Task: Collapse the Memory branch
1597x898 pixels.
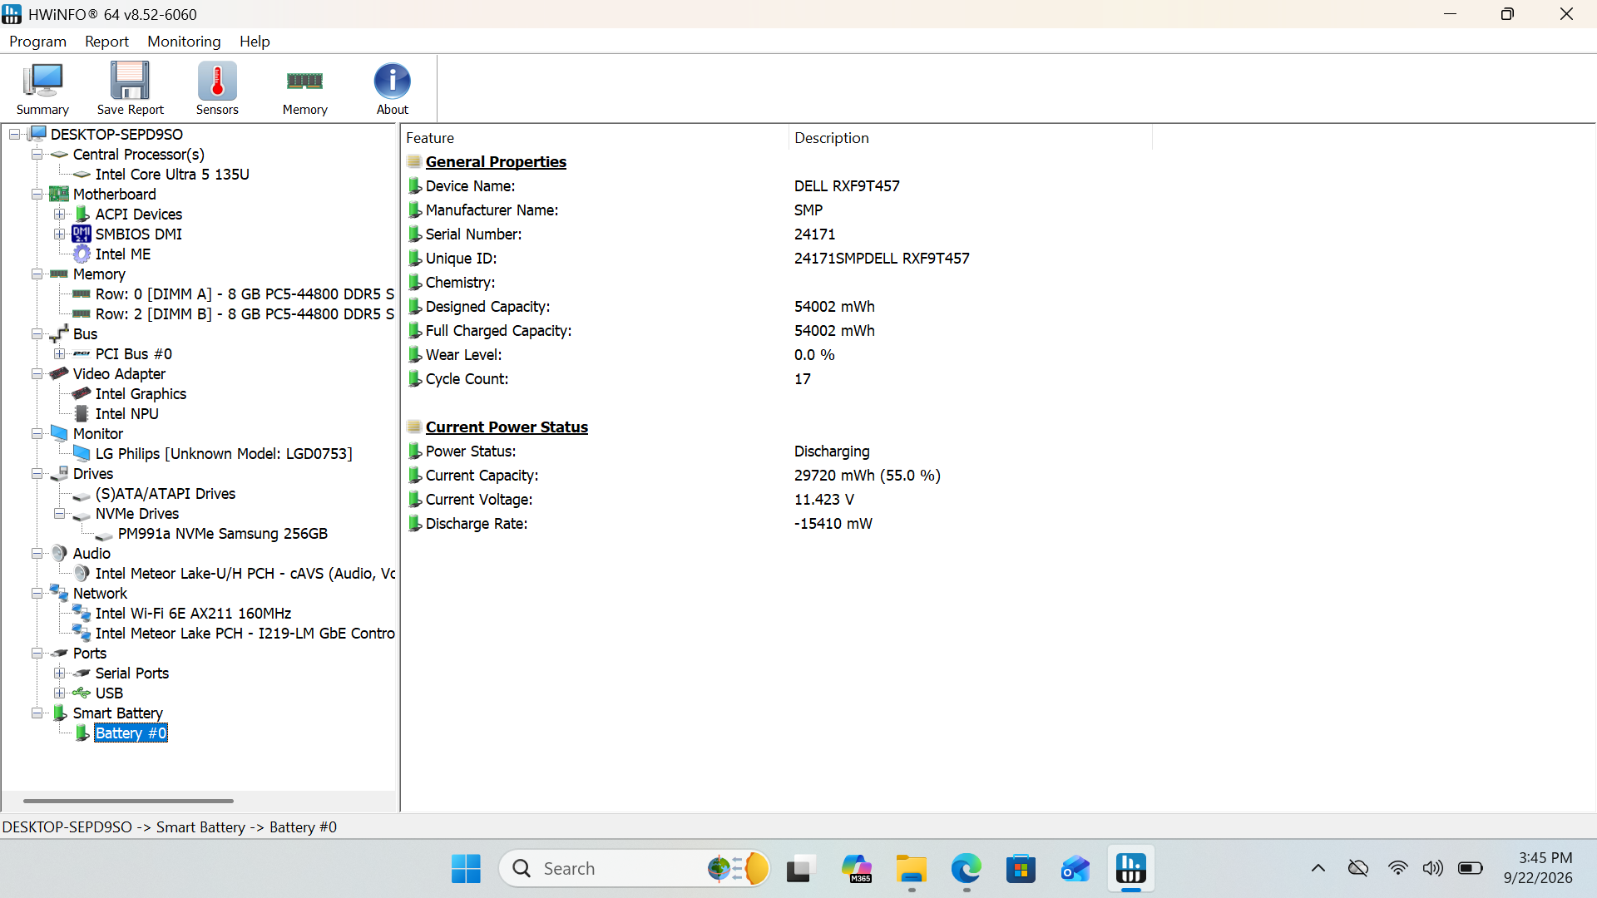Action: (x=37, y=274)
